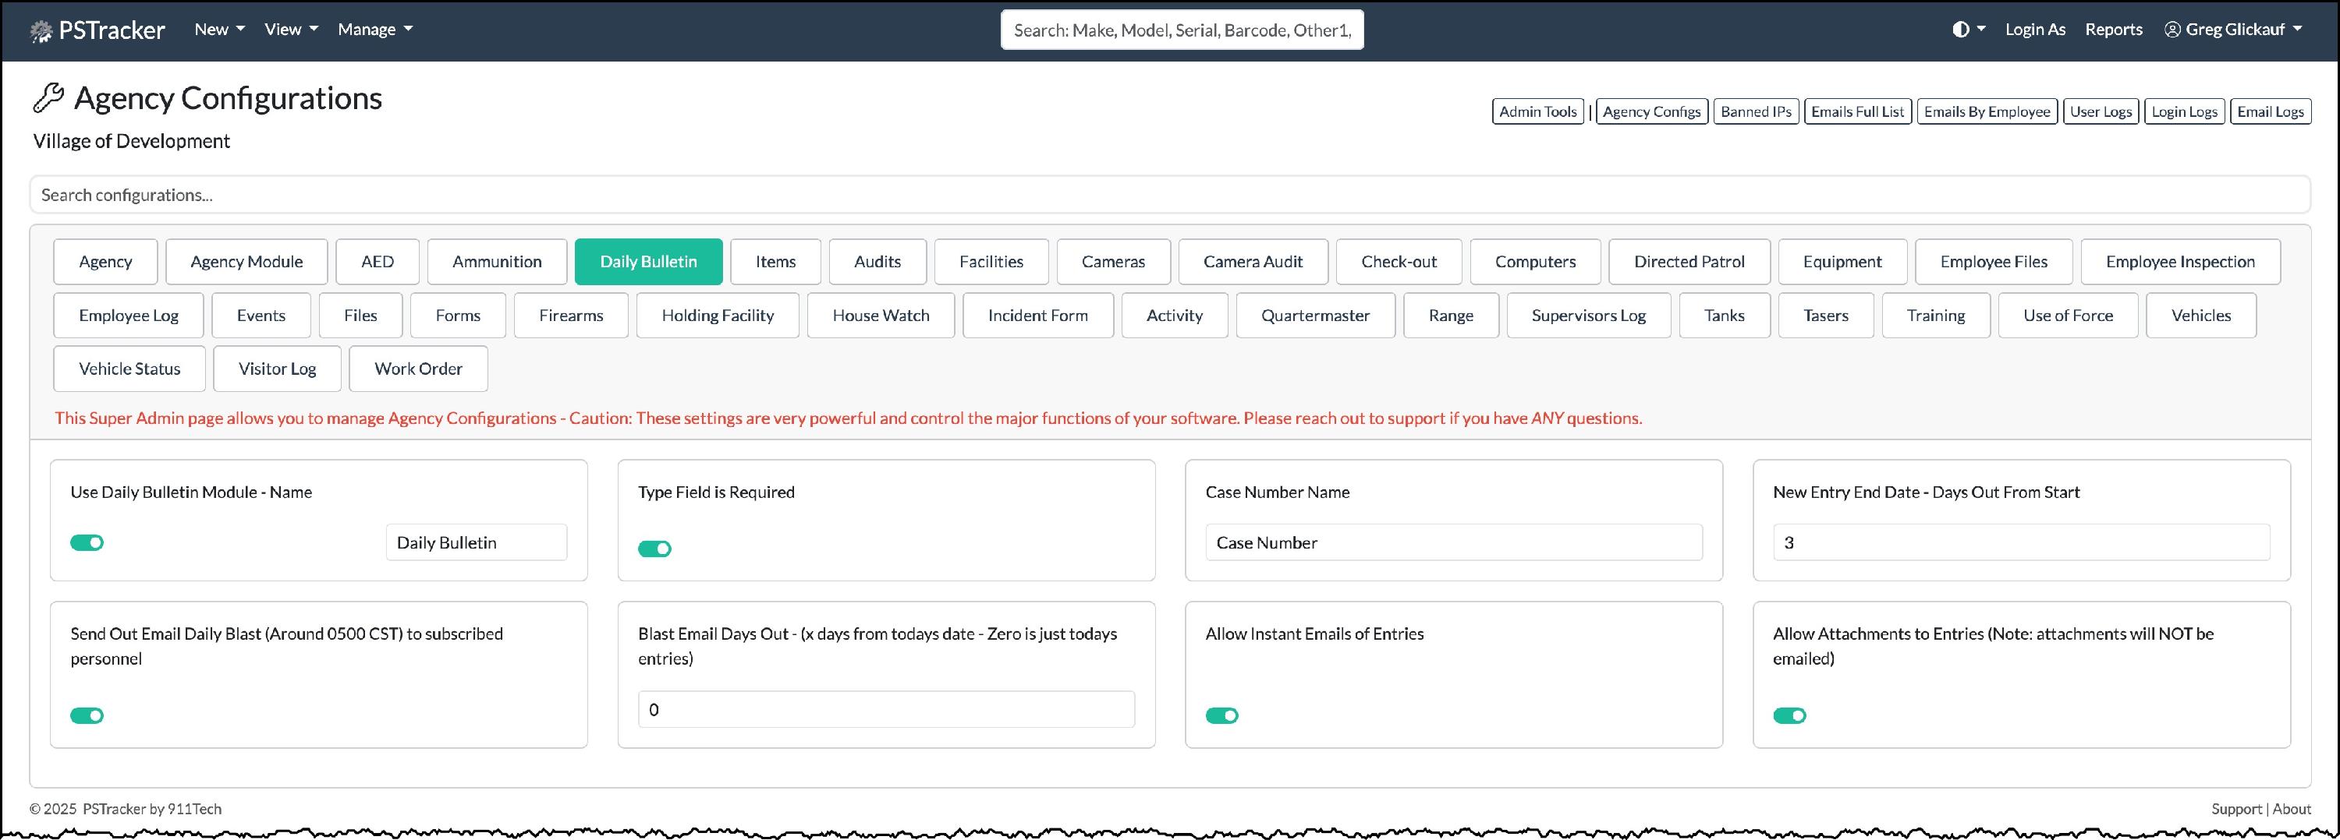
Task: Click the Blast Email Days Out field
Action: [887, 709]
